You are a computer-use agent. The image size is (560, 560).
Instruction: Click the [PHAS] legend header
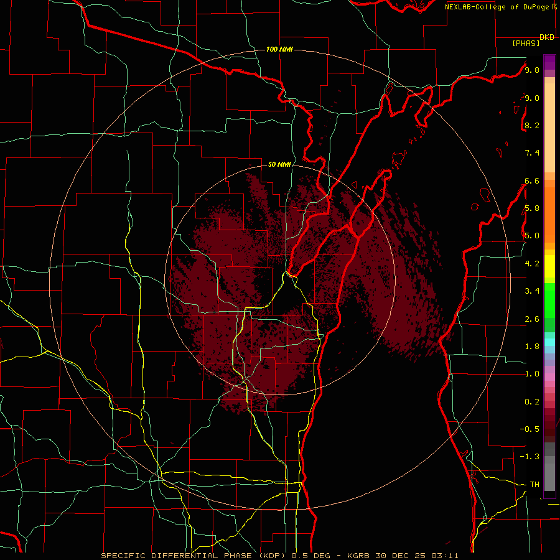tap(526, 43)
